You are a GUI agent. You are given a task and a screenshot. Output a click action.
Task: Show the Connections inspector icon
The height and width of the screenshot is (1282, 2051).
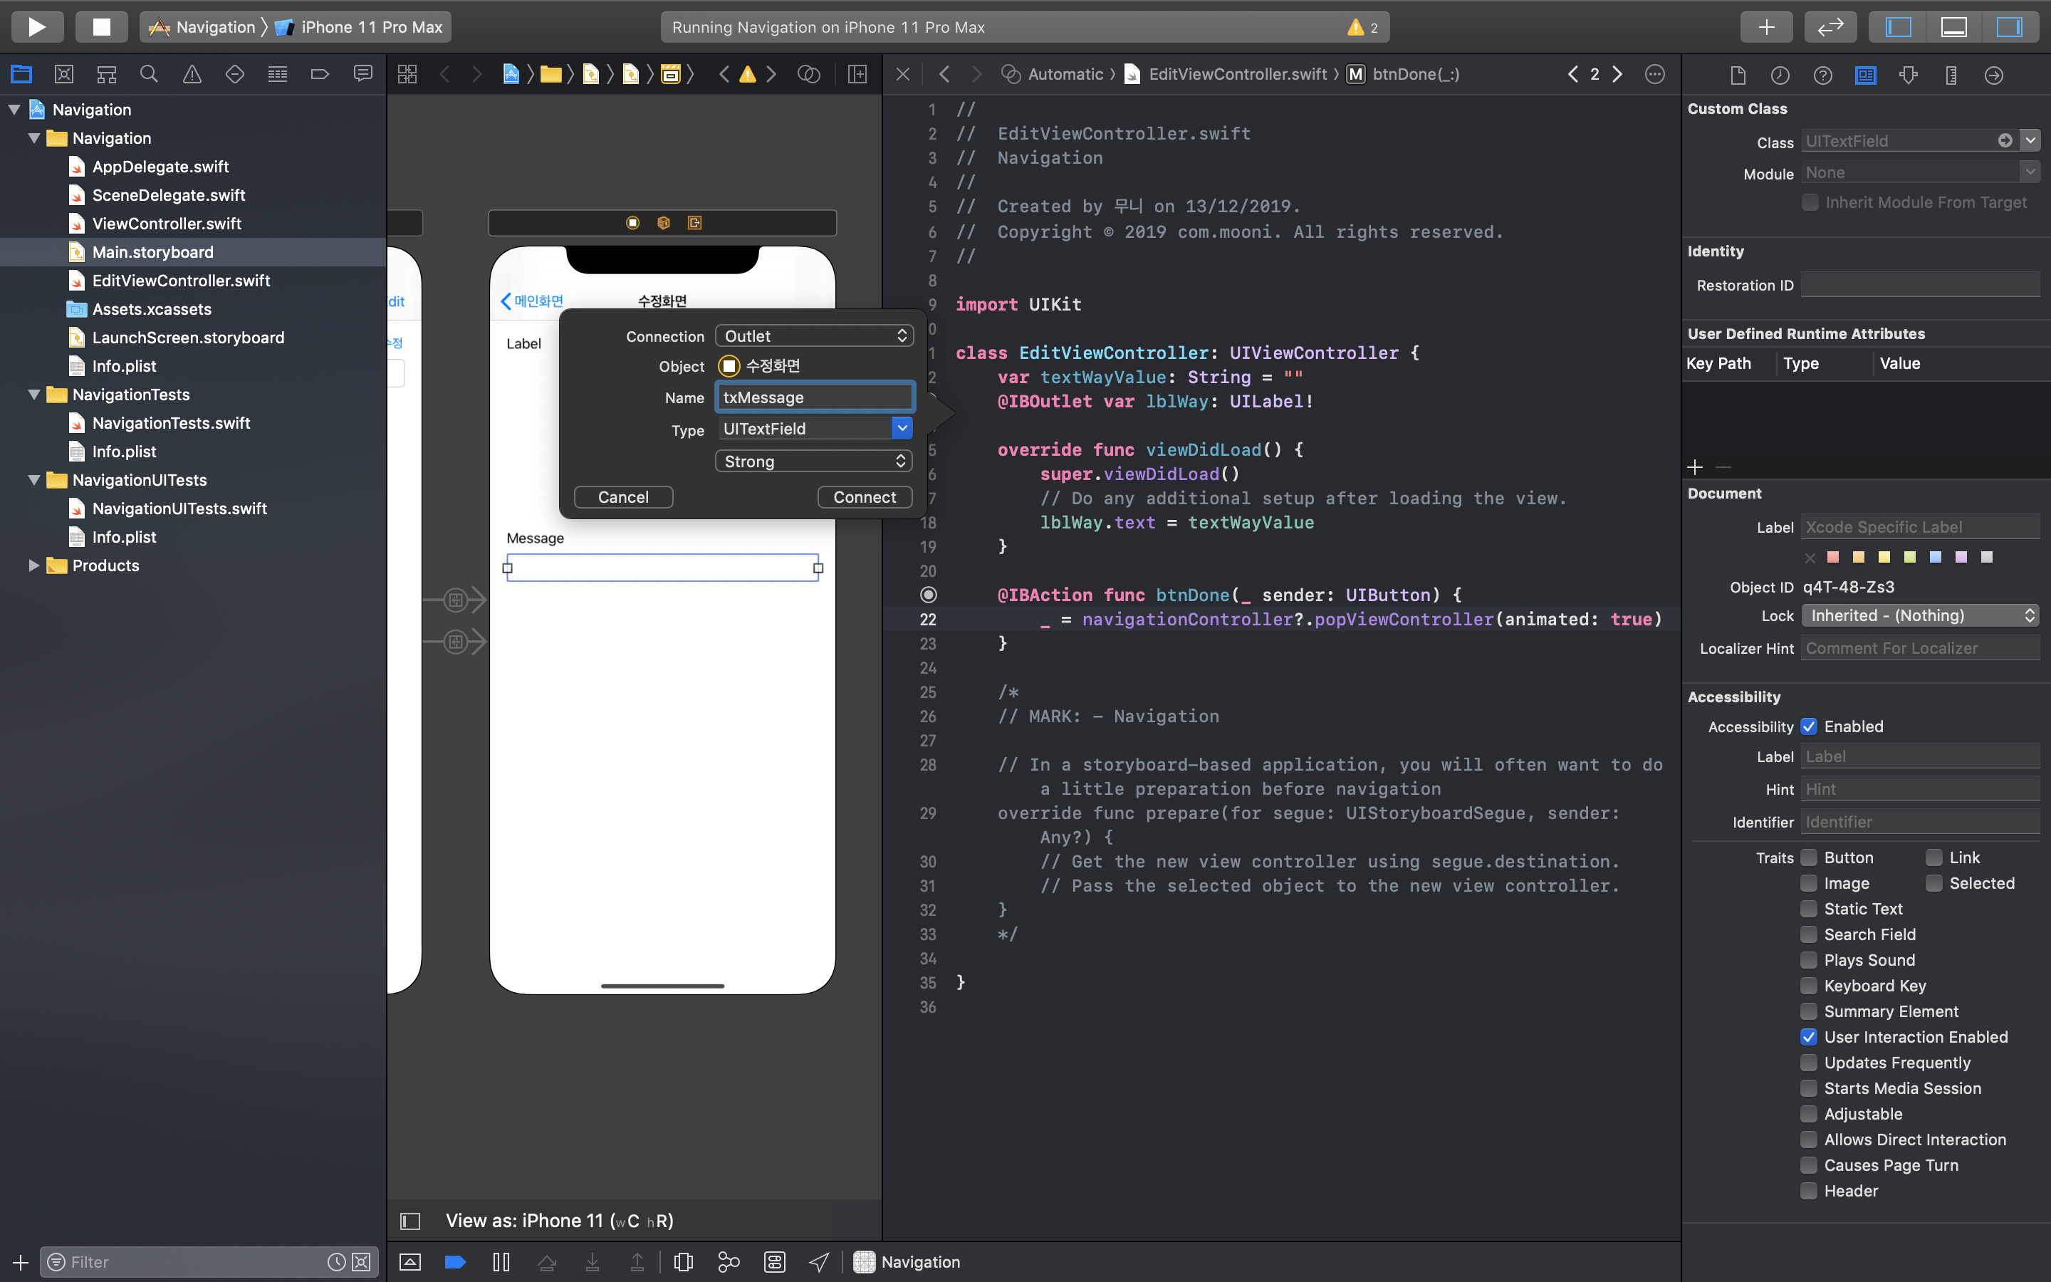click(x=1993, y=75)
